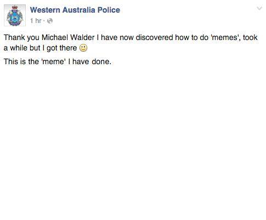
Task: Click the word "Australia" in the page name
Action: coord(78,10)
